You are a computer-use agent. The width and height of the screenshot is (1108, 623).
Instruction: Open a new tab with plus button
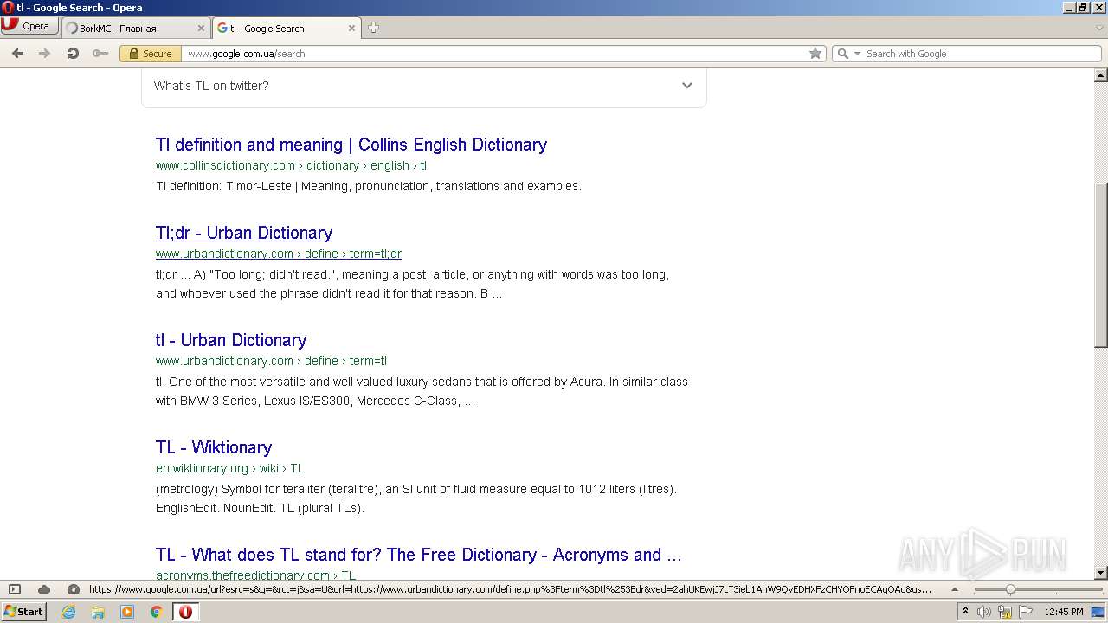373,28
